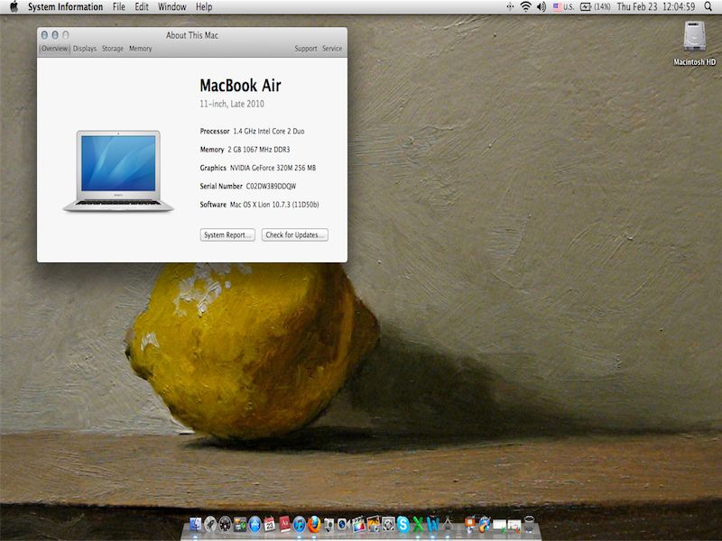The image size is (722, 541).
Task: Open the Window menu
Action: point(171,7)
